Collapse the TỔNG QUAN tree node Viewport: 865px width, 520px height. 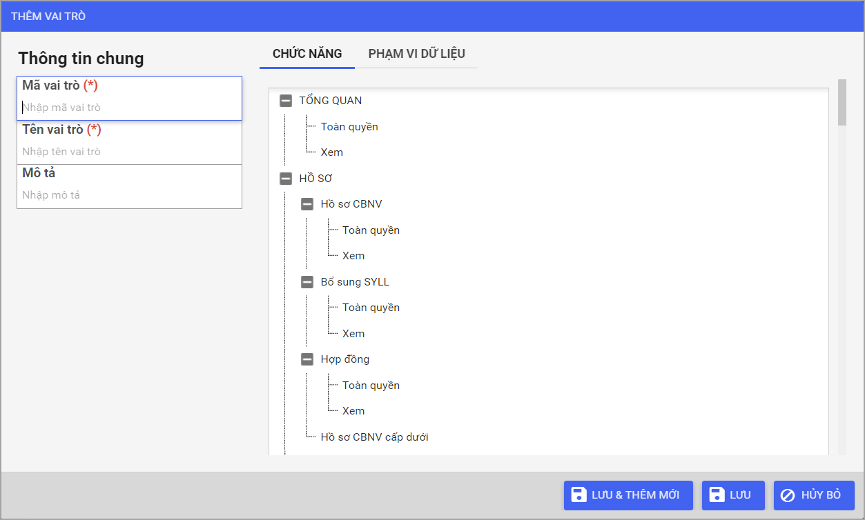[286, 101]
